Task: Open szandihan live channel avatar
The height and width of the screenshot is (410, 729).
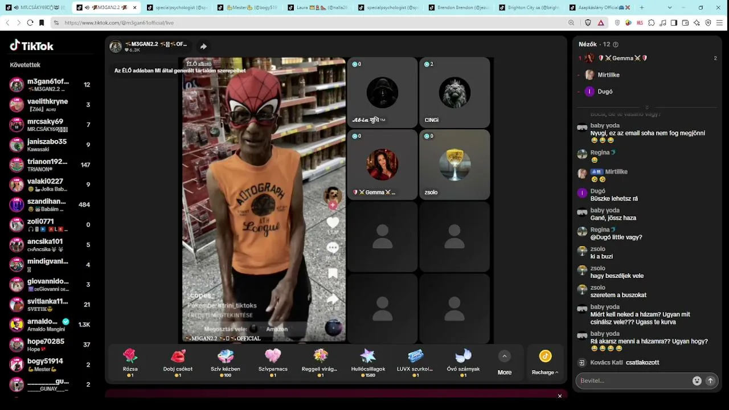Action: 17,204
